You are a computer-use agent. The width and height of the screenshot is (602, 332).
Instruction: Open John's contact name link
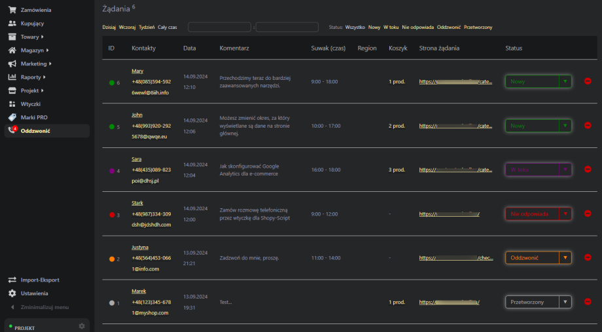point(137,115)
